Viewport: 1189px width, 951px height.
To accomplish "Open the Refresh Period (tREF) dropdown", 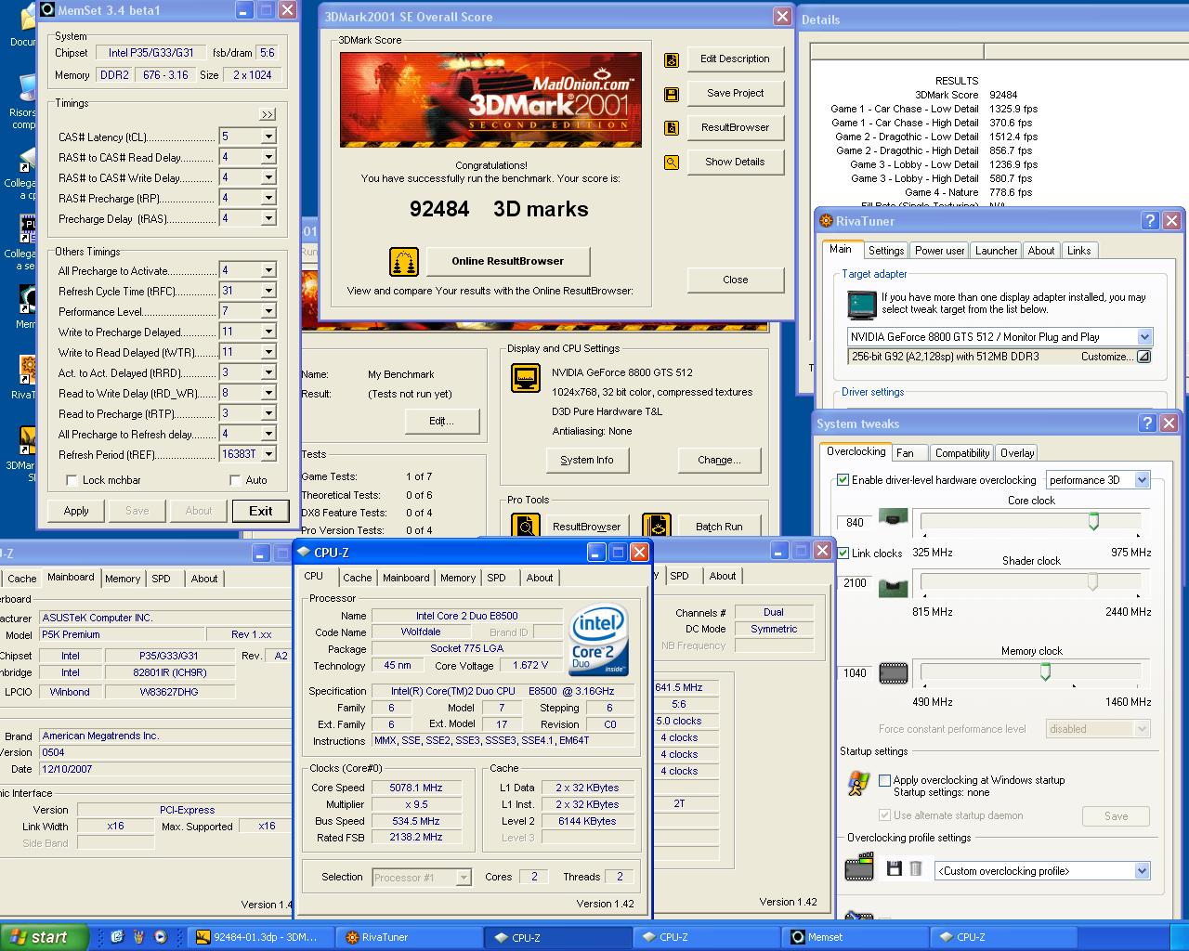I will pyautogui.click(x=268, y=454).
